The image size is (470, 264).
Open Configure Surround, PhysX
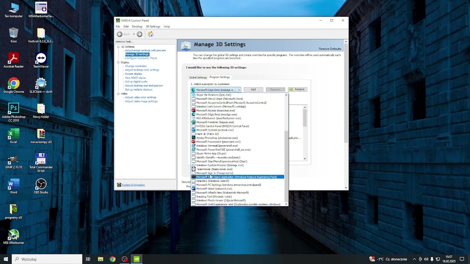[x=141, y=58]
